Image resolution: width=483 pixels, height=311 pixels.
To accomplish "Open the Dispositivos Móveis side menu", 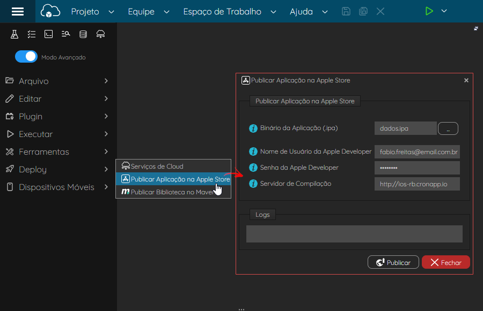I will coord(58,187).
